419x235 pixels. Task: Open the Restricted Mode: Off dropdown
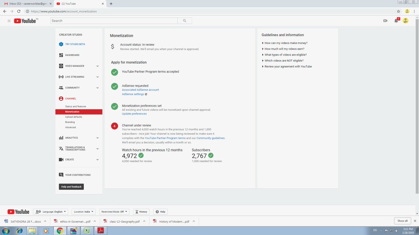pos(114,212)
